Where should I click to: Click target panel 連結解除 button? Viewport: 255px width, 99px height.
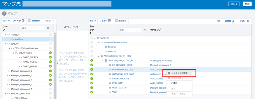(121, 21)
